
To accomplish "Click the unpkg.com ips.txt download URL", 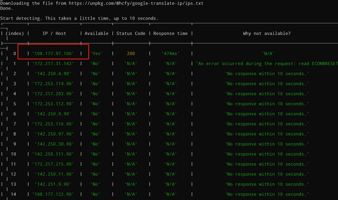I will pos(136,3).
